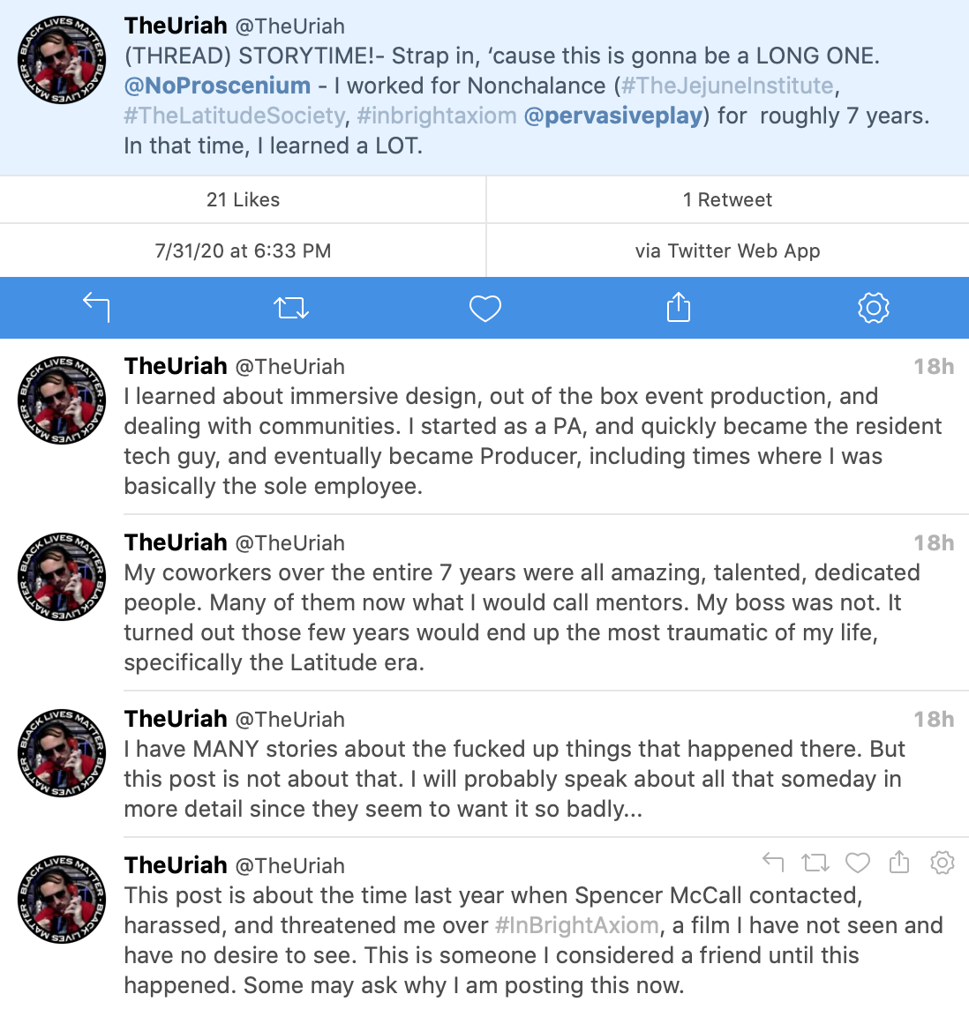Open the gear menu on the last tweet
The width and height of the screenshot is (969, 1009).
tap(943, 863)
